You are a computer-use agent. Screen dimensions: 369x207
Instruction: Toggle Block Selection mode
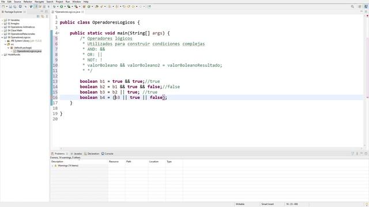[44, 6]
